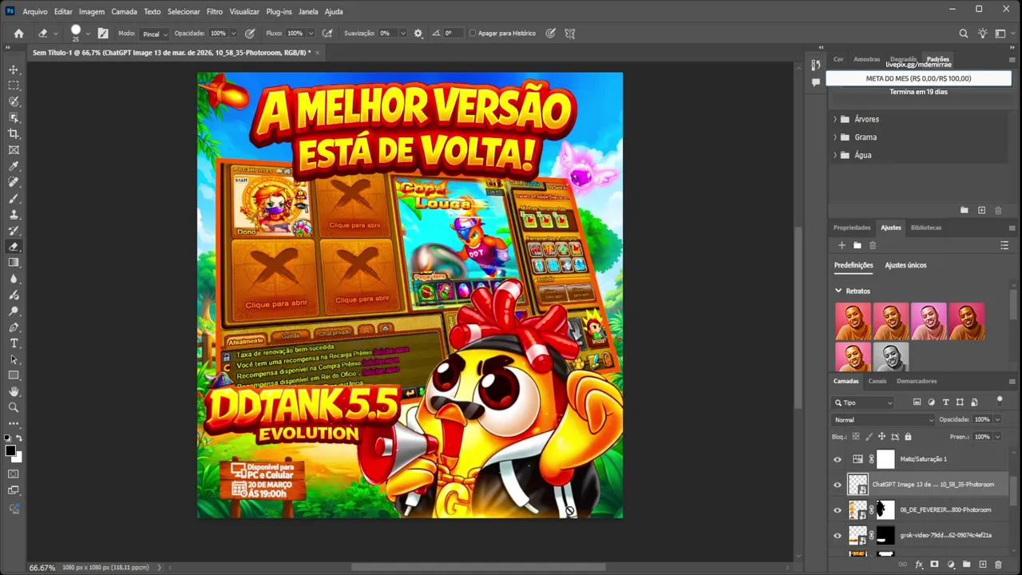Open smoothing options gear icon
The width and height of the screenshot is (1022, 575).
[418, 34]
